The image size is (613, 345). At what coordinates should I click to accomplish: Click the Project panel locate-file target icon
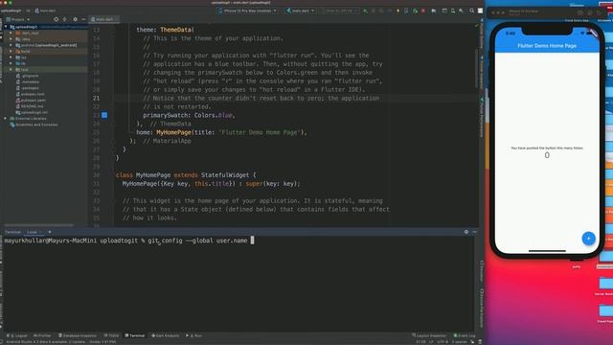[56, 19]
